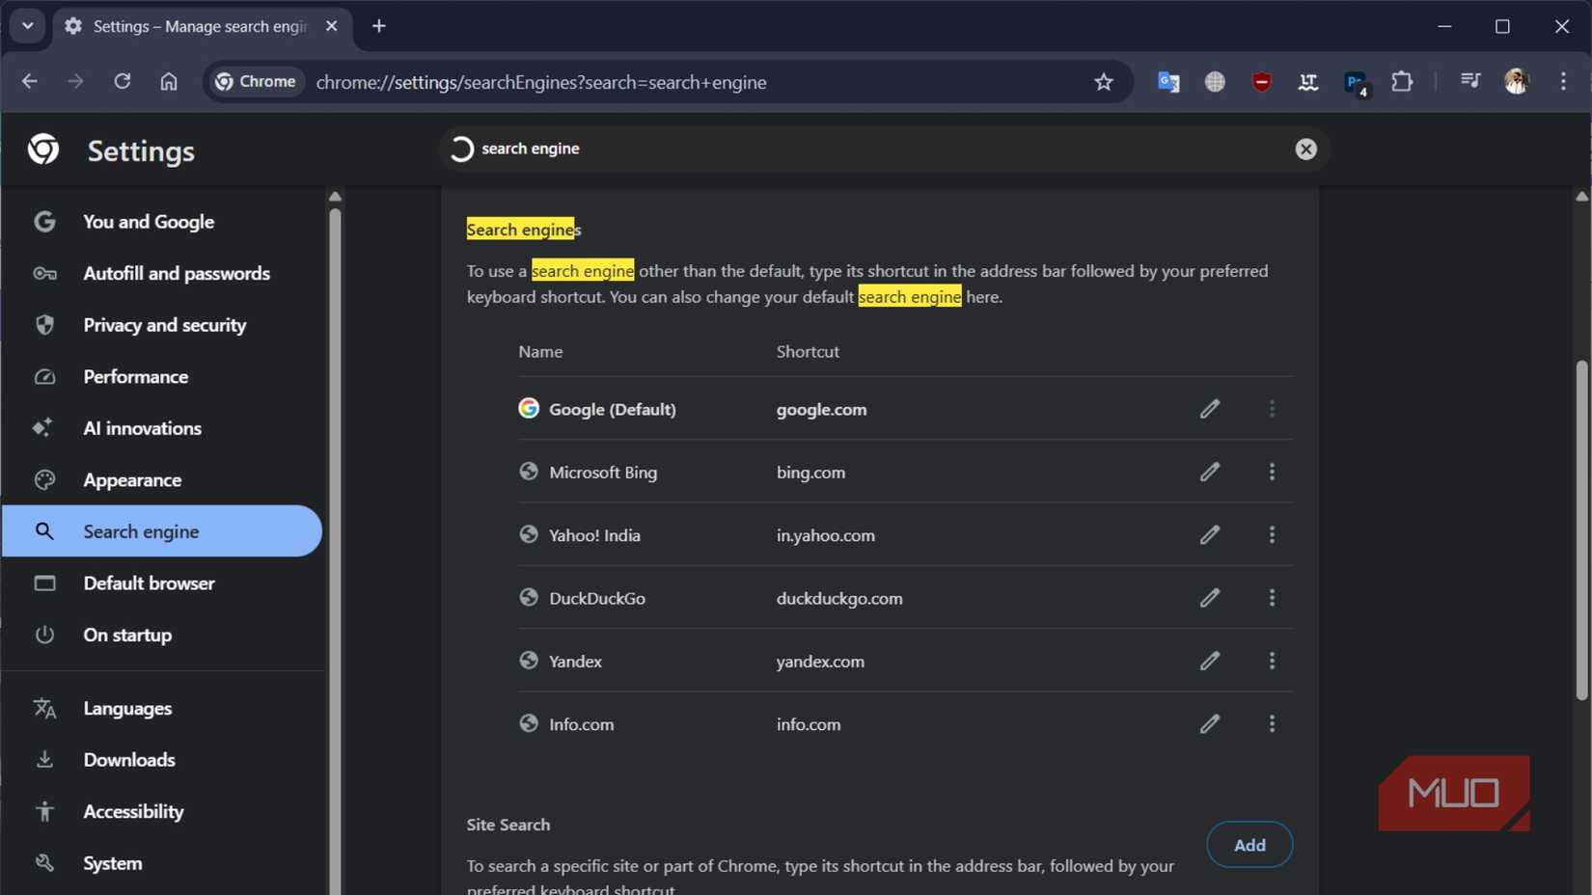Expand more actions for Info.com
Viewport: 1592px width, 895px height.
[x=1272, y=723]
